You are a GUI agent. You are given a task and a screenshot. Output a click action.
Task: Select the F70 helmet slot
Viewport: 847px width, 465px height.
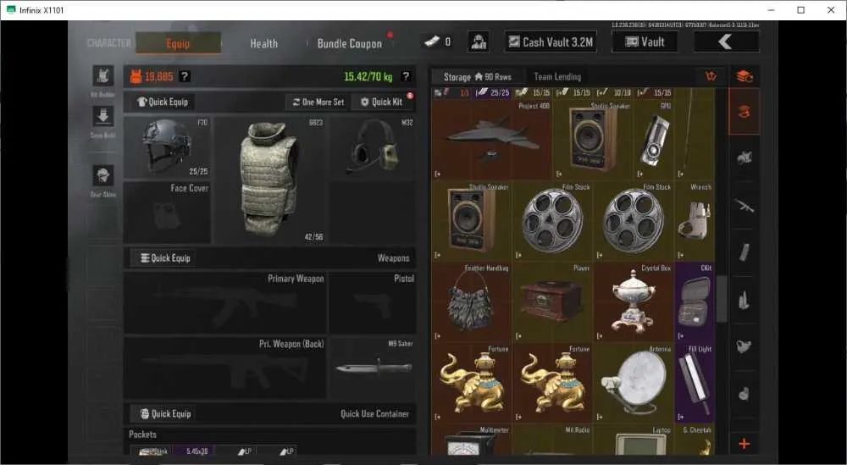[168, 147]
